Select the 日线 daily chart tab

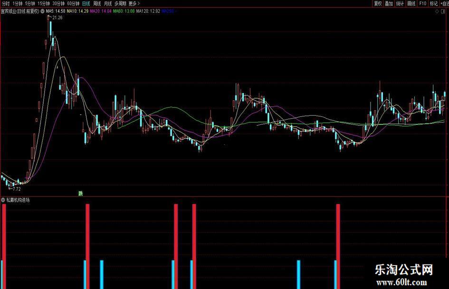point(86,3)
